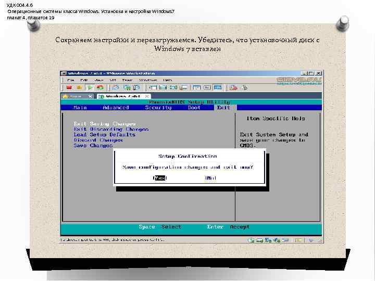Choose Yes in Setup Confirmation dialog
375x281 pixels.
(x=159, y=178)
